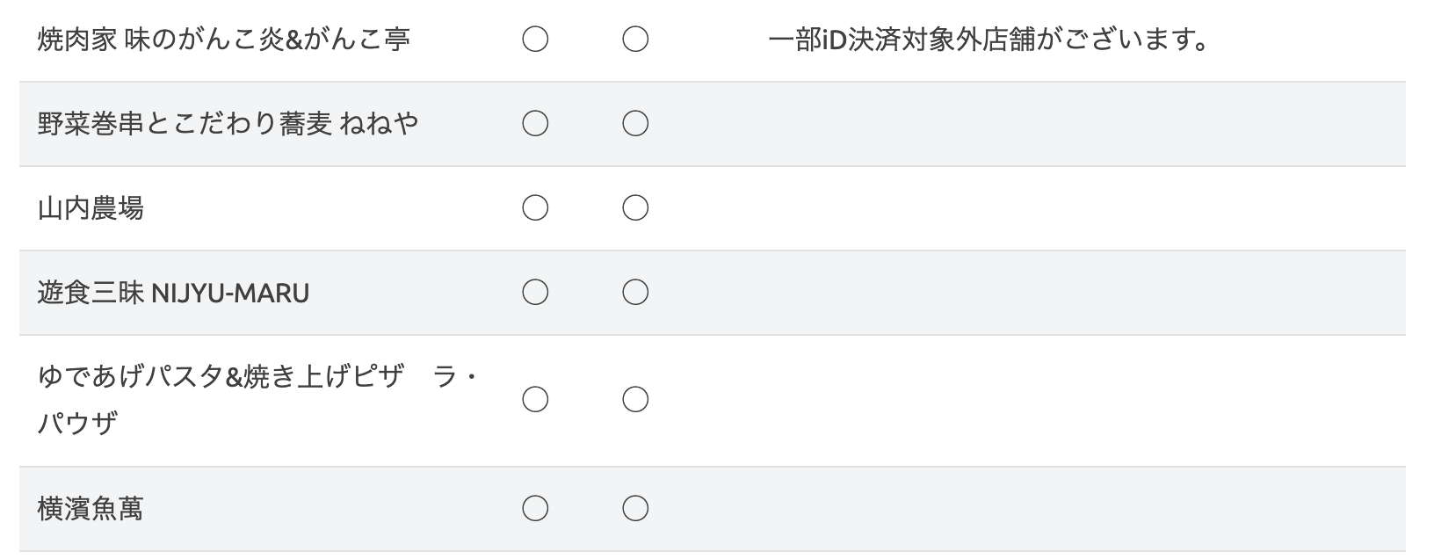Click second circle in ねねや row

(635, 124)
